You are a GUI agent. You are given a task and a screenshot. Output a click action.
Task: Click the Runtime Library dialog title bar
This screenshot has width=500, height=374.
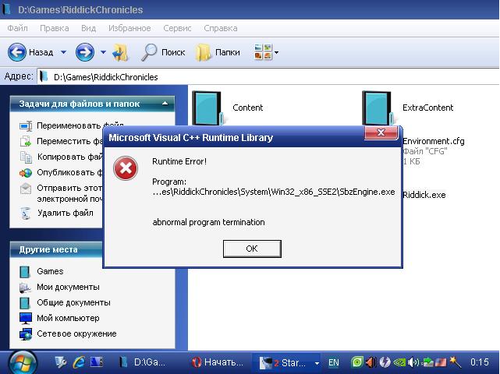click(234, 137)
